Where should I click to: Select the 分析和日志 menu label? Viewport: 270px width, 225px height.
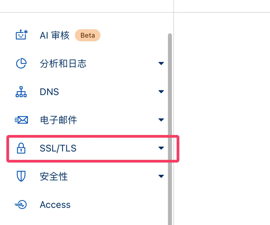63,63
